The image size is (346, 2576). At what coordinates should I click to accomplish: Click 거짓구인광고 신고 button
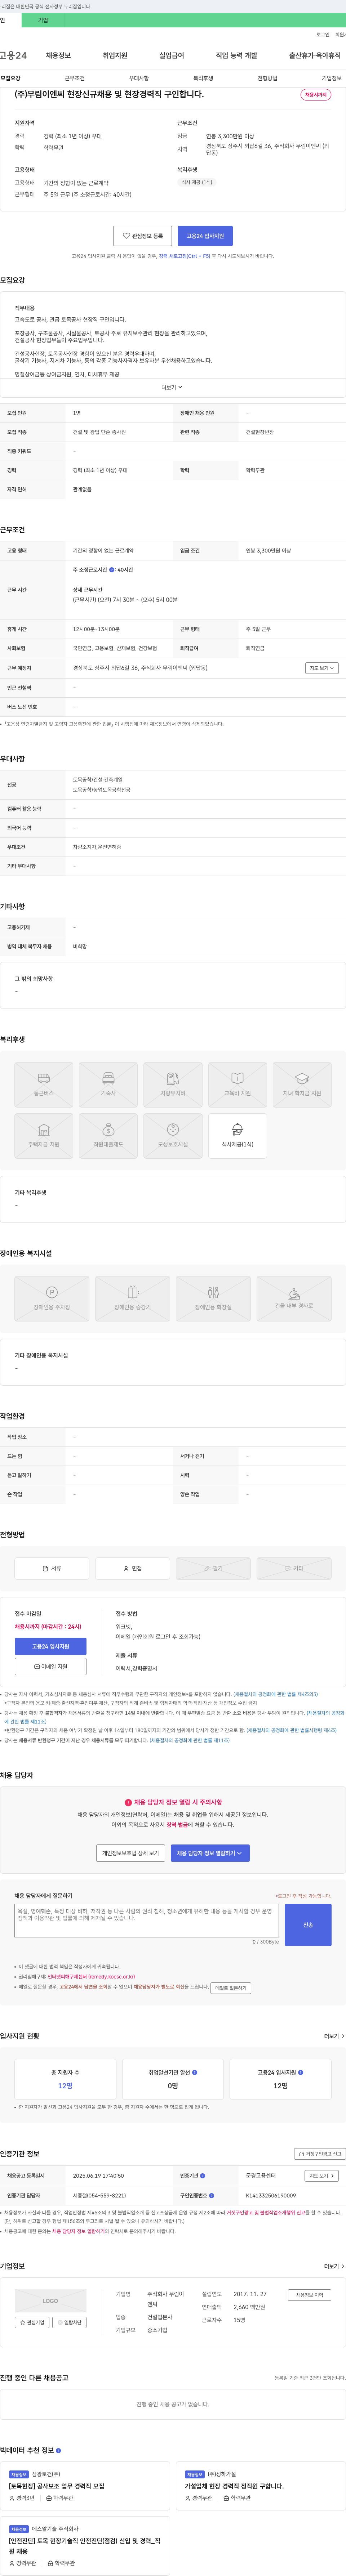pos(320,2154)
